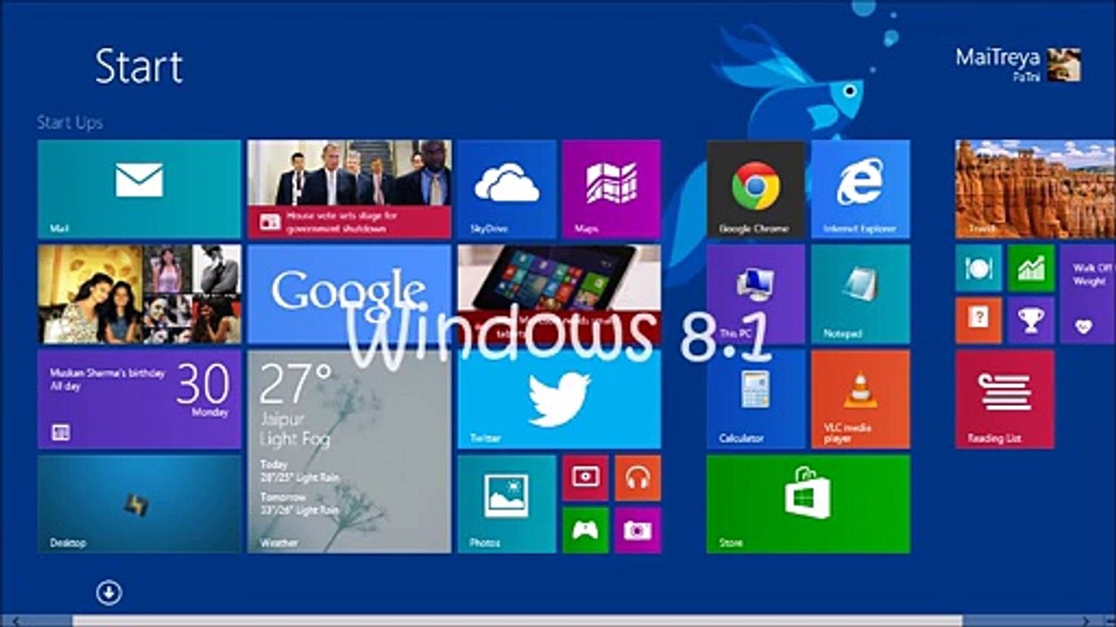Open the magenta Camera tile
Viewport: 1116px width, 627px height.
[637, 529]
